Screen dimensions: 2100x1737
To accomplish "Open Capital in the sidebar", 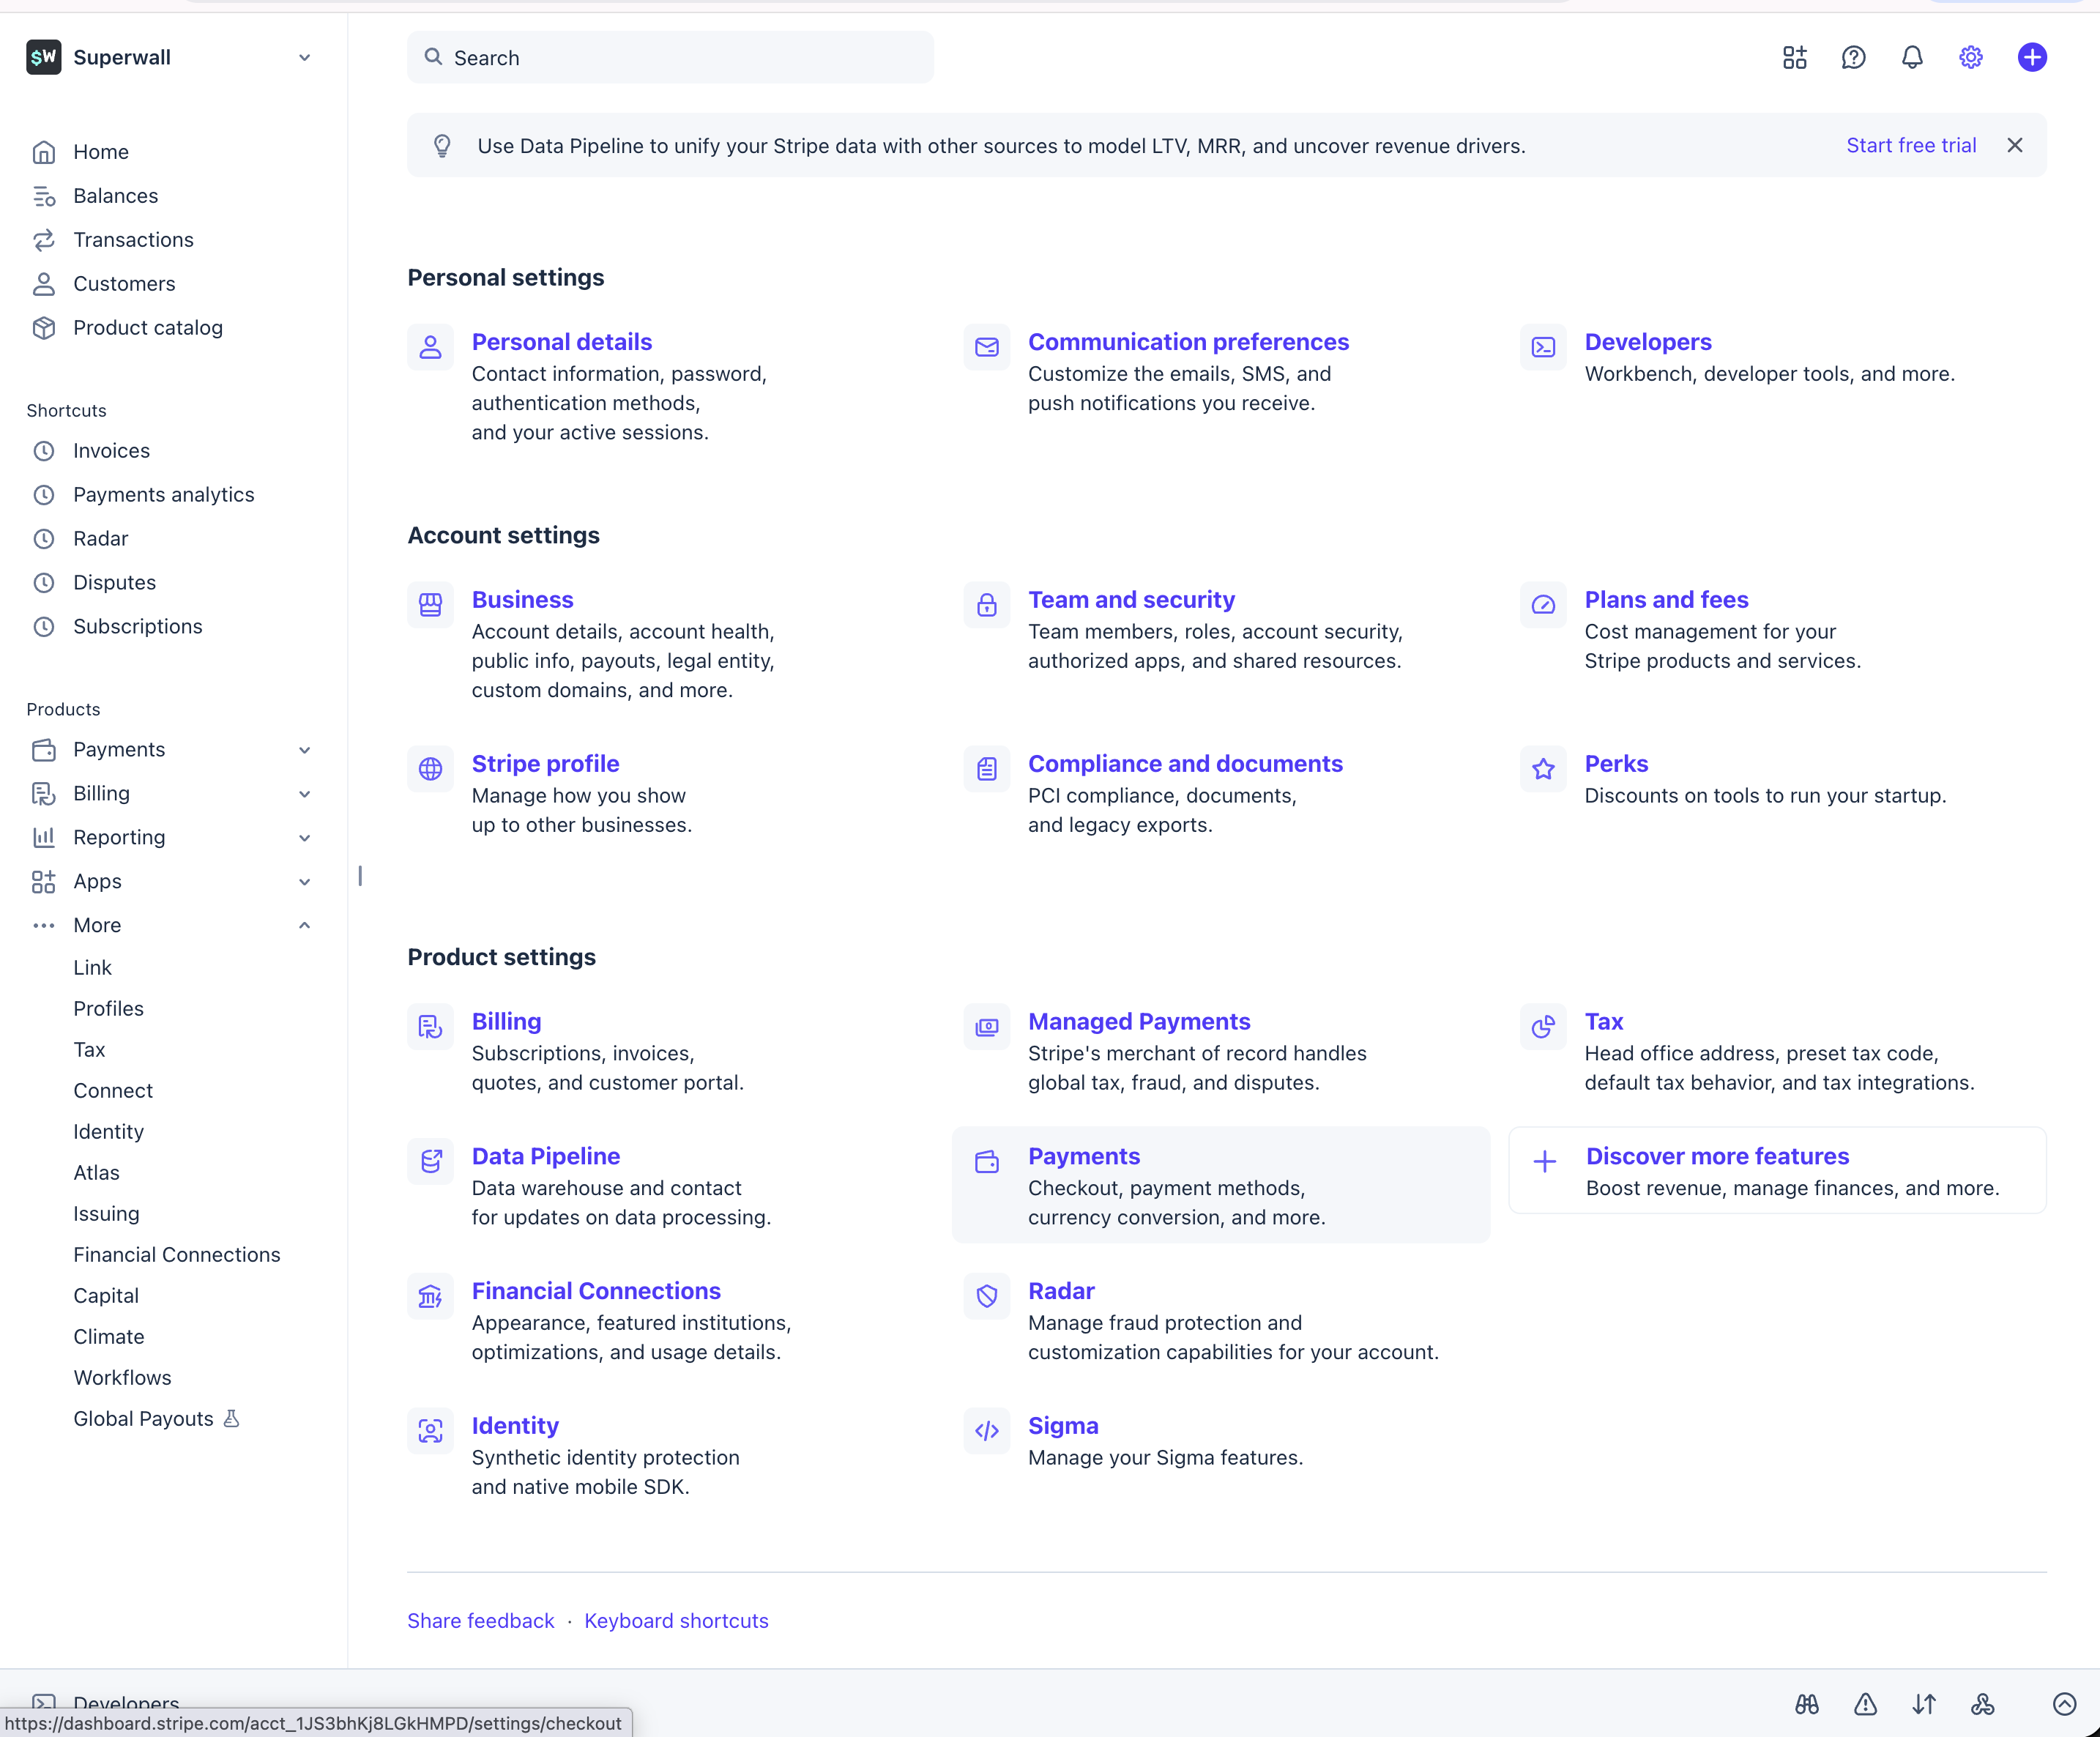I will coord(106,1296).
